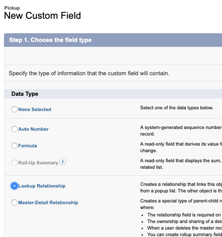Click the Auto Number label text

pyautogui.click(x=33, y=129)
